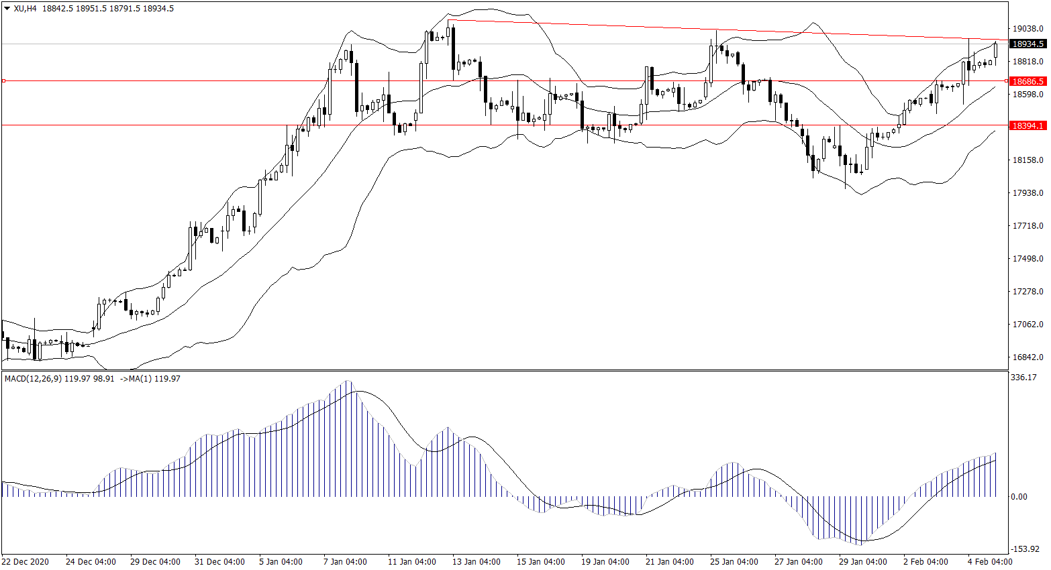Click the 13 Jan 04:00 time axis label
The width and height of the screenshot is (1051, 570).
click(x=477, y=562)
